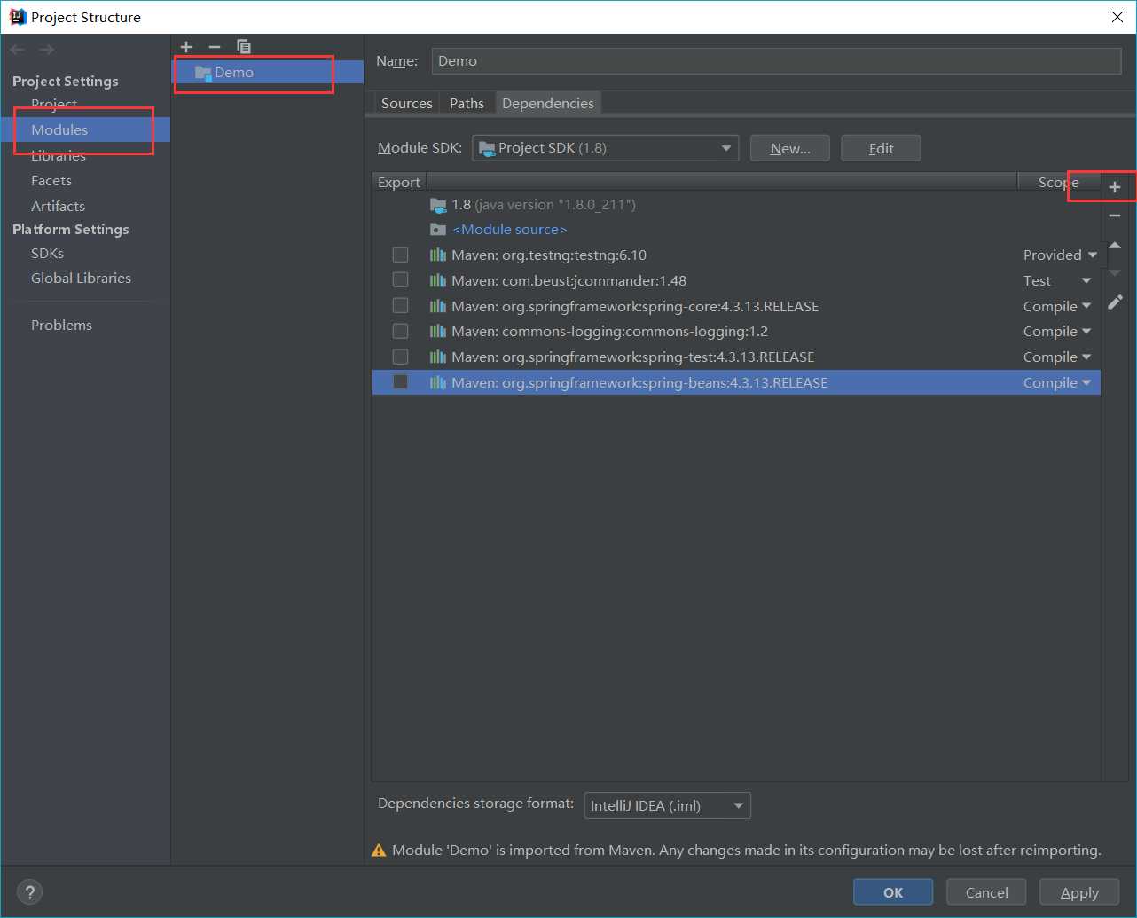The width and height of the screenshot is (1137, 918).
Task: Open Global Libraries settings
Action: (x=81, y=279)
